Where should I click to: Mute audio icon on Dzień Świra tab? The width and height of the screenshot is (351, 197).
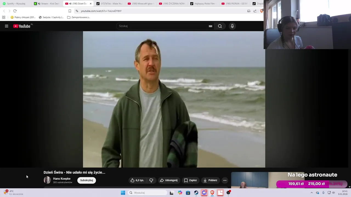[x=70, y=4]
